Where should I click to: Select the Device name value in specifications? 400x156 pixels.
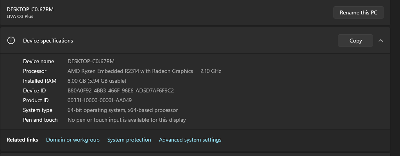point(91,61)
